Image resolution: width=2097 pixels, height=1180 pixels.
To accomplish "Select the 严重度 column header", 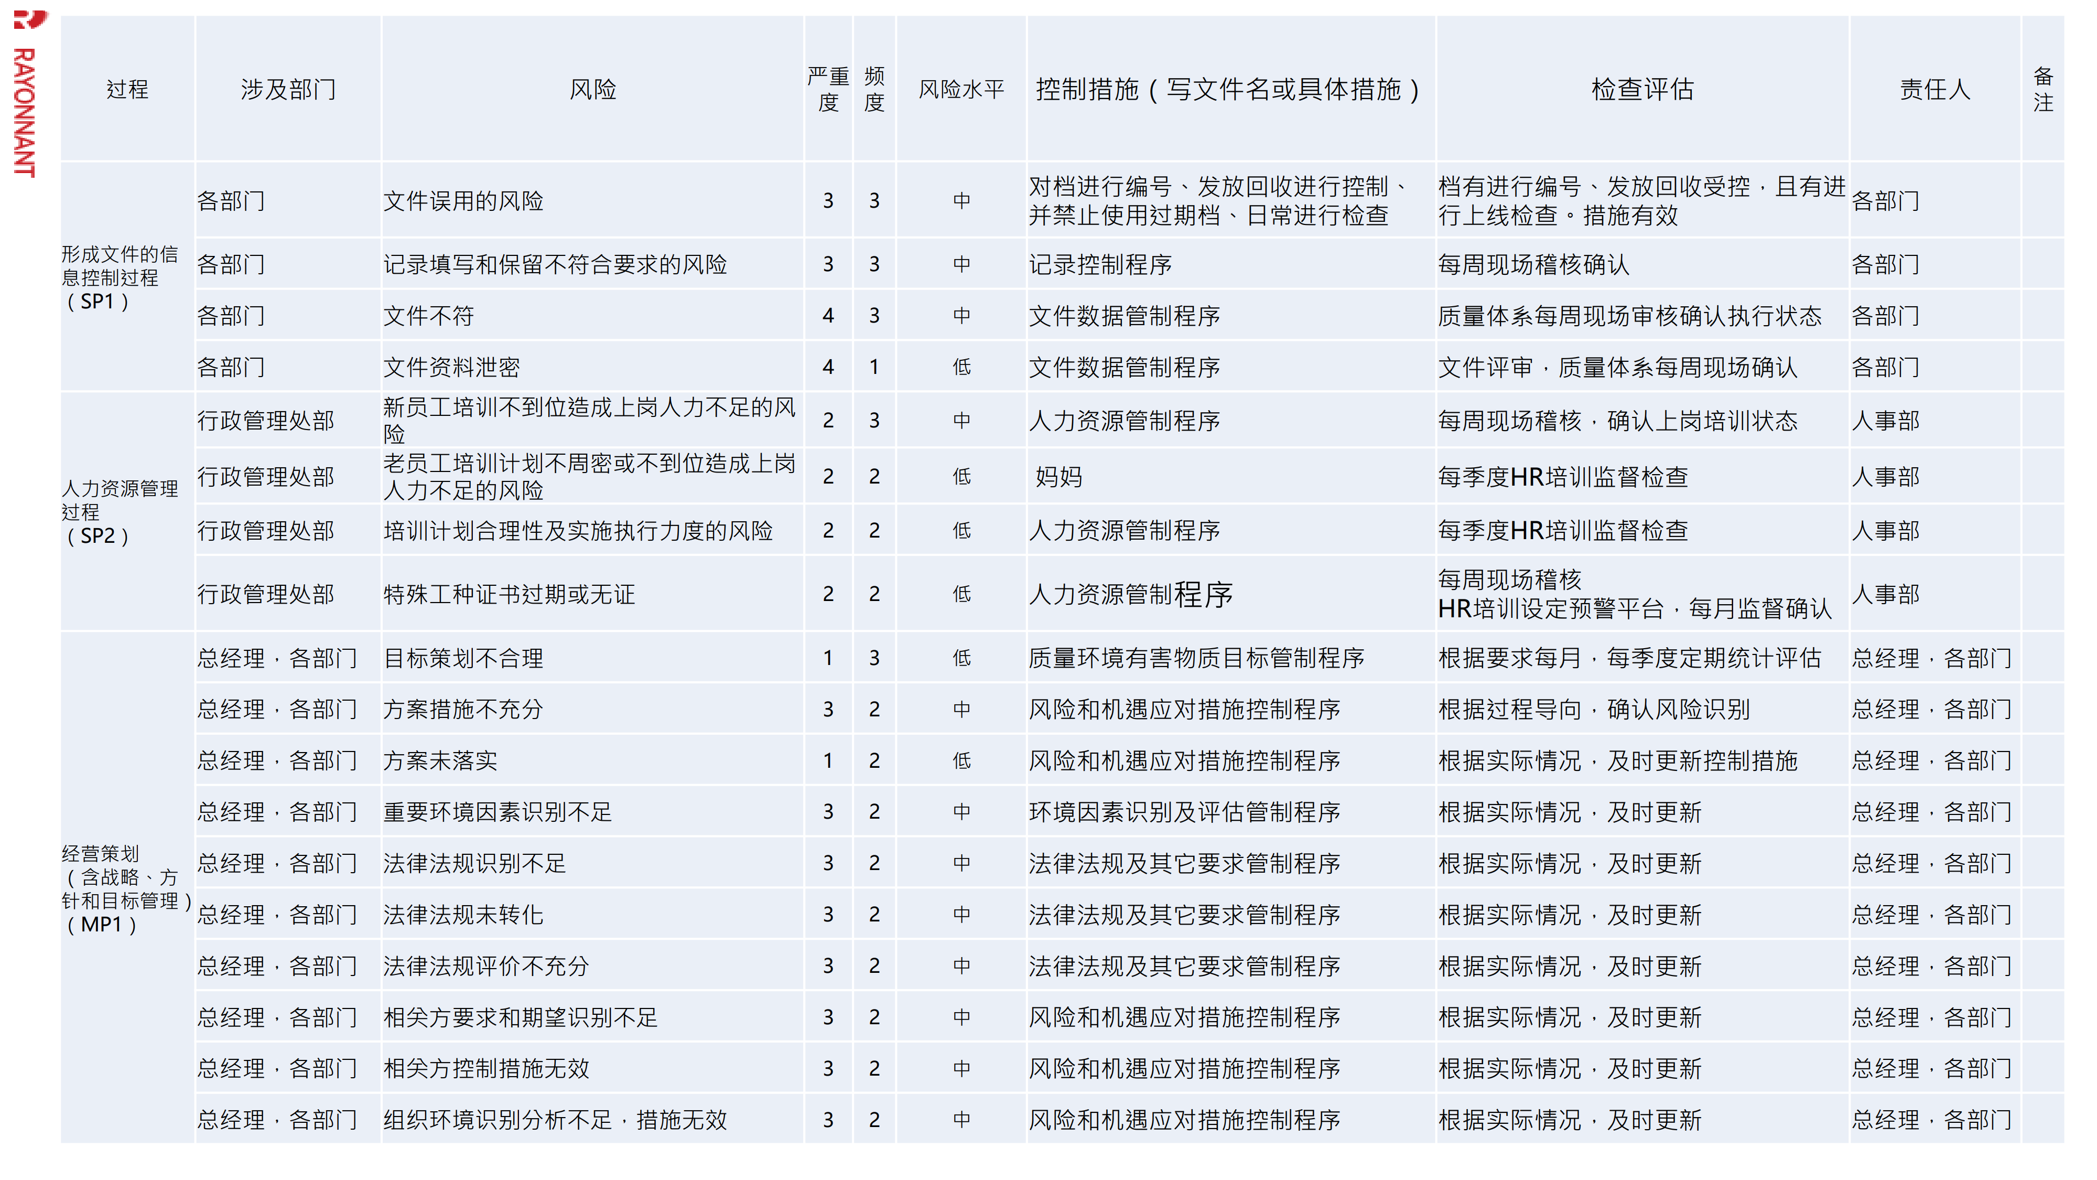I will coord(829,89).
